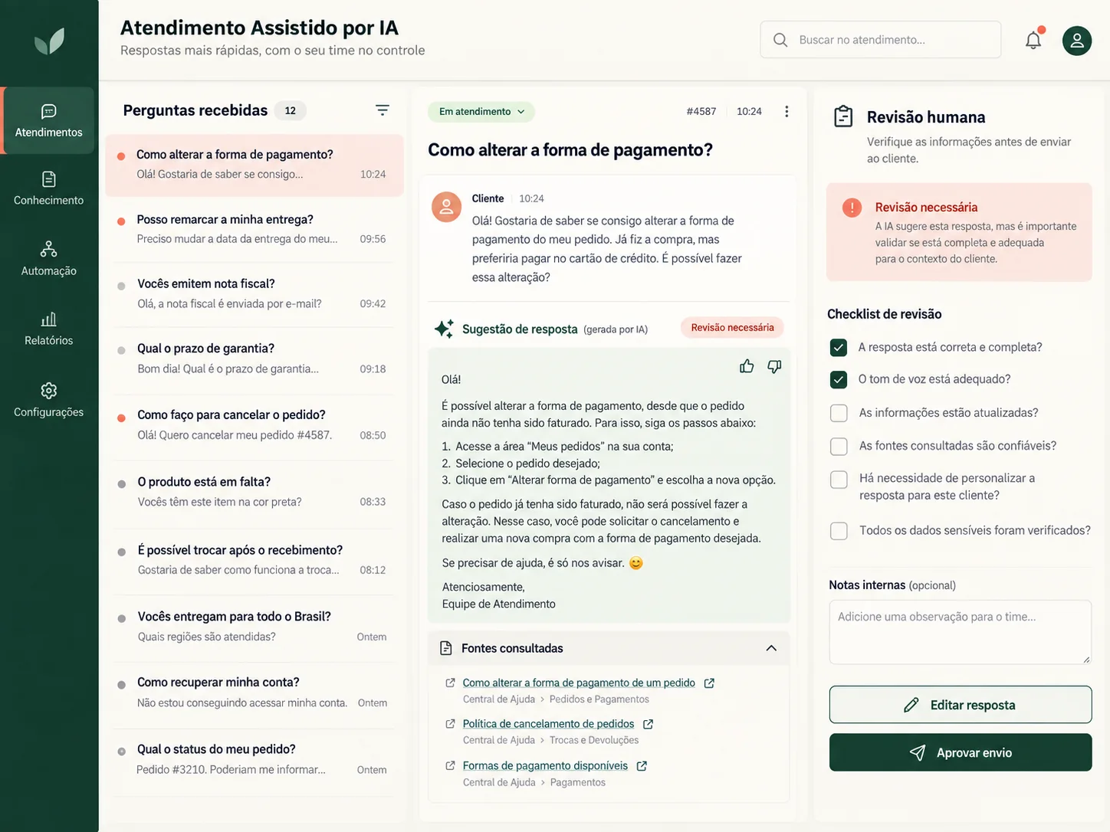Give thumbs down to AI suggestion
This screenshot has height=832, width=1110.
tap(774, 366)
